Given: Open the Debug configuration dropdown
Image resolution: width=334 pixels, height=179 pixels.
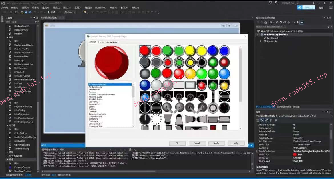Looking at the screenshot, I should click(x=70, y=12).
